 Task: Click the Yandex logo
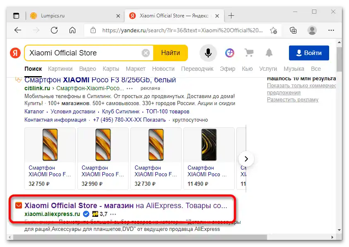point(15,53)
